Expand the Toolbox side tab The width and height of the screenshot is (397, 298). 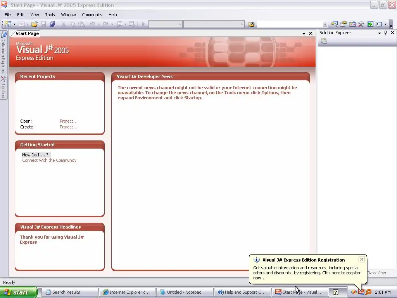click(3, 87)
